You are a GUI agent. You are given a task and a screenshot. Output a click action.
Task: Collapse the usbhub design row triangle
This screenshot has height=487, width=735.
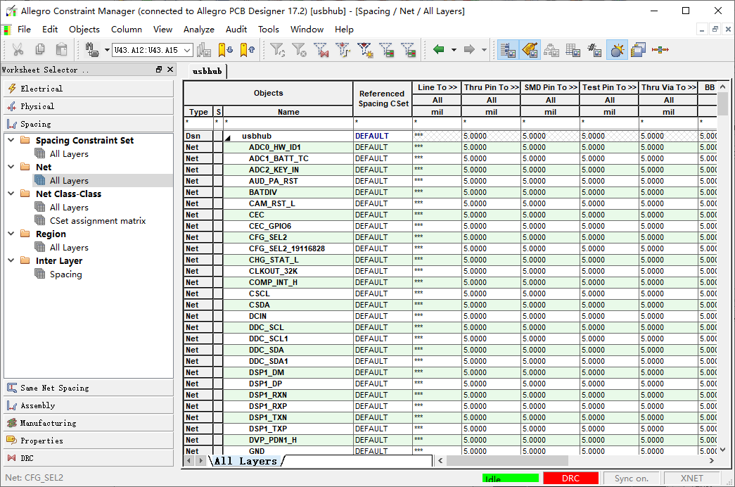(228, 137)
